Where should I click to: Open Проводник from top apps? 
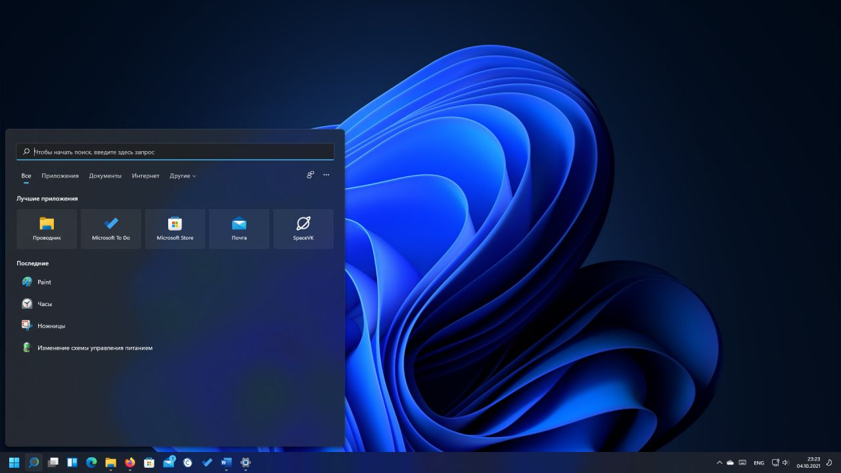(x=47, y=229)
